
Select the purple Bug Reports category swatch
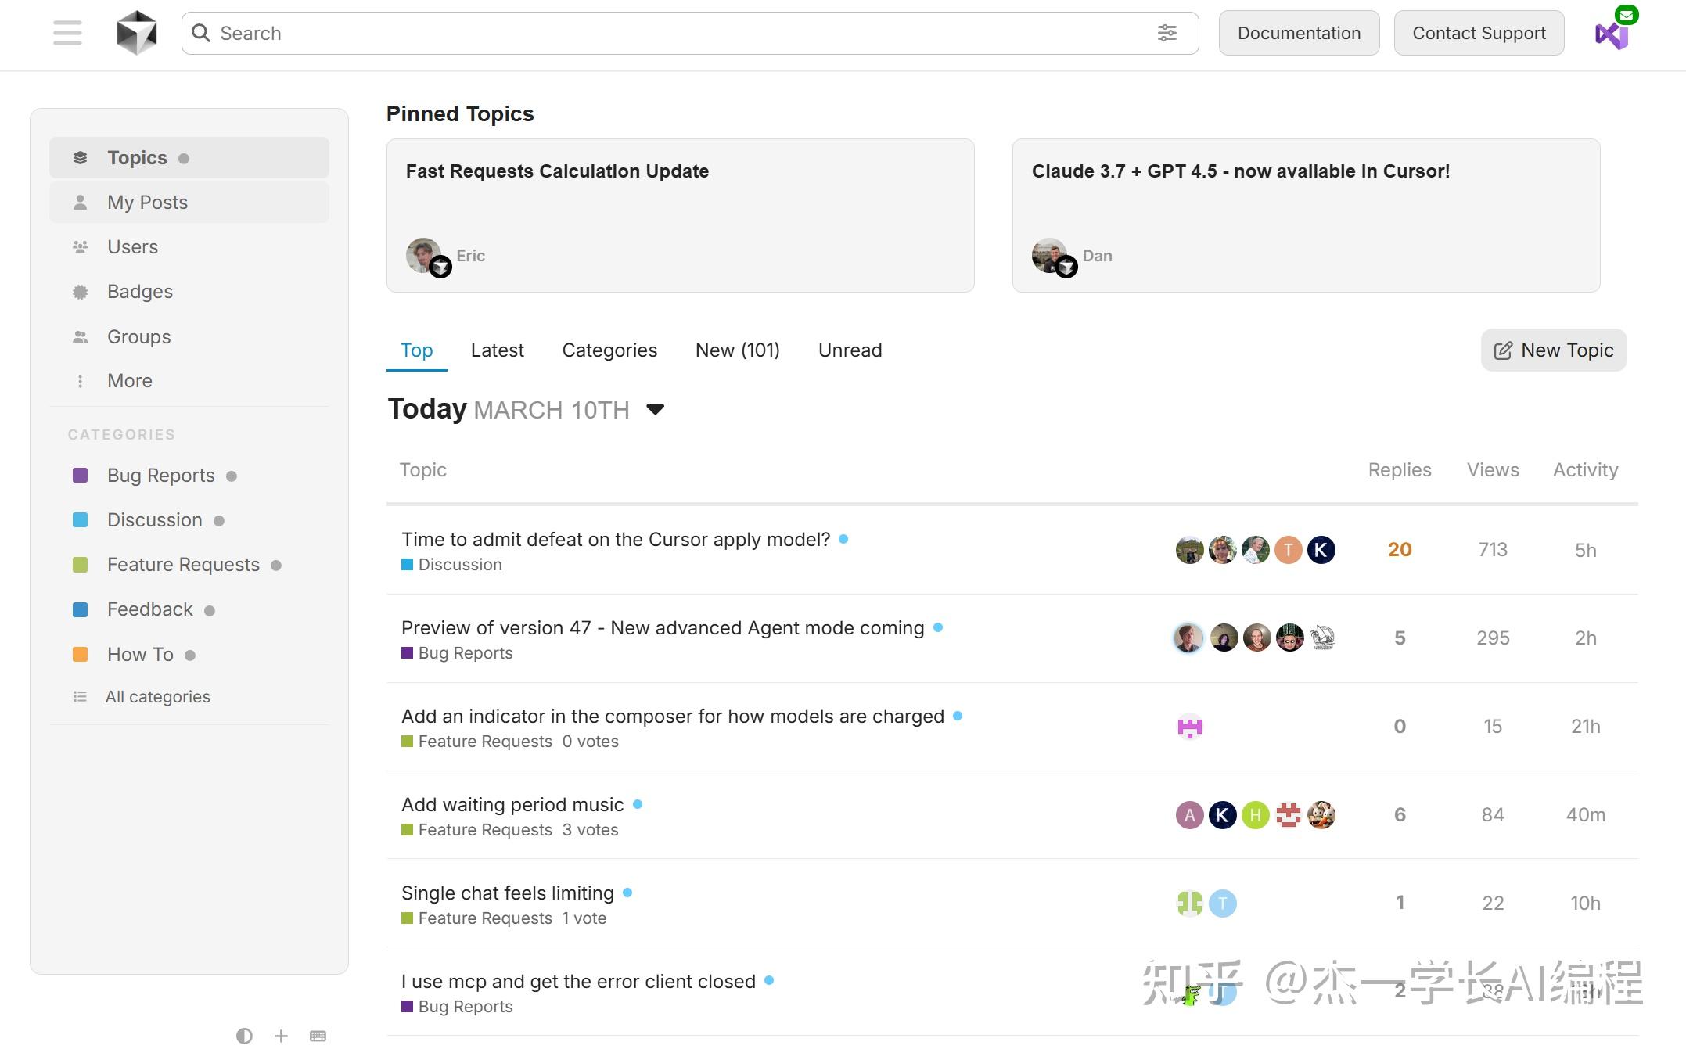(x=80, y=476)
